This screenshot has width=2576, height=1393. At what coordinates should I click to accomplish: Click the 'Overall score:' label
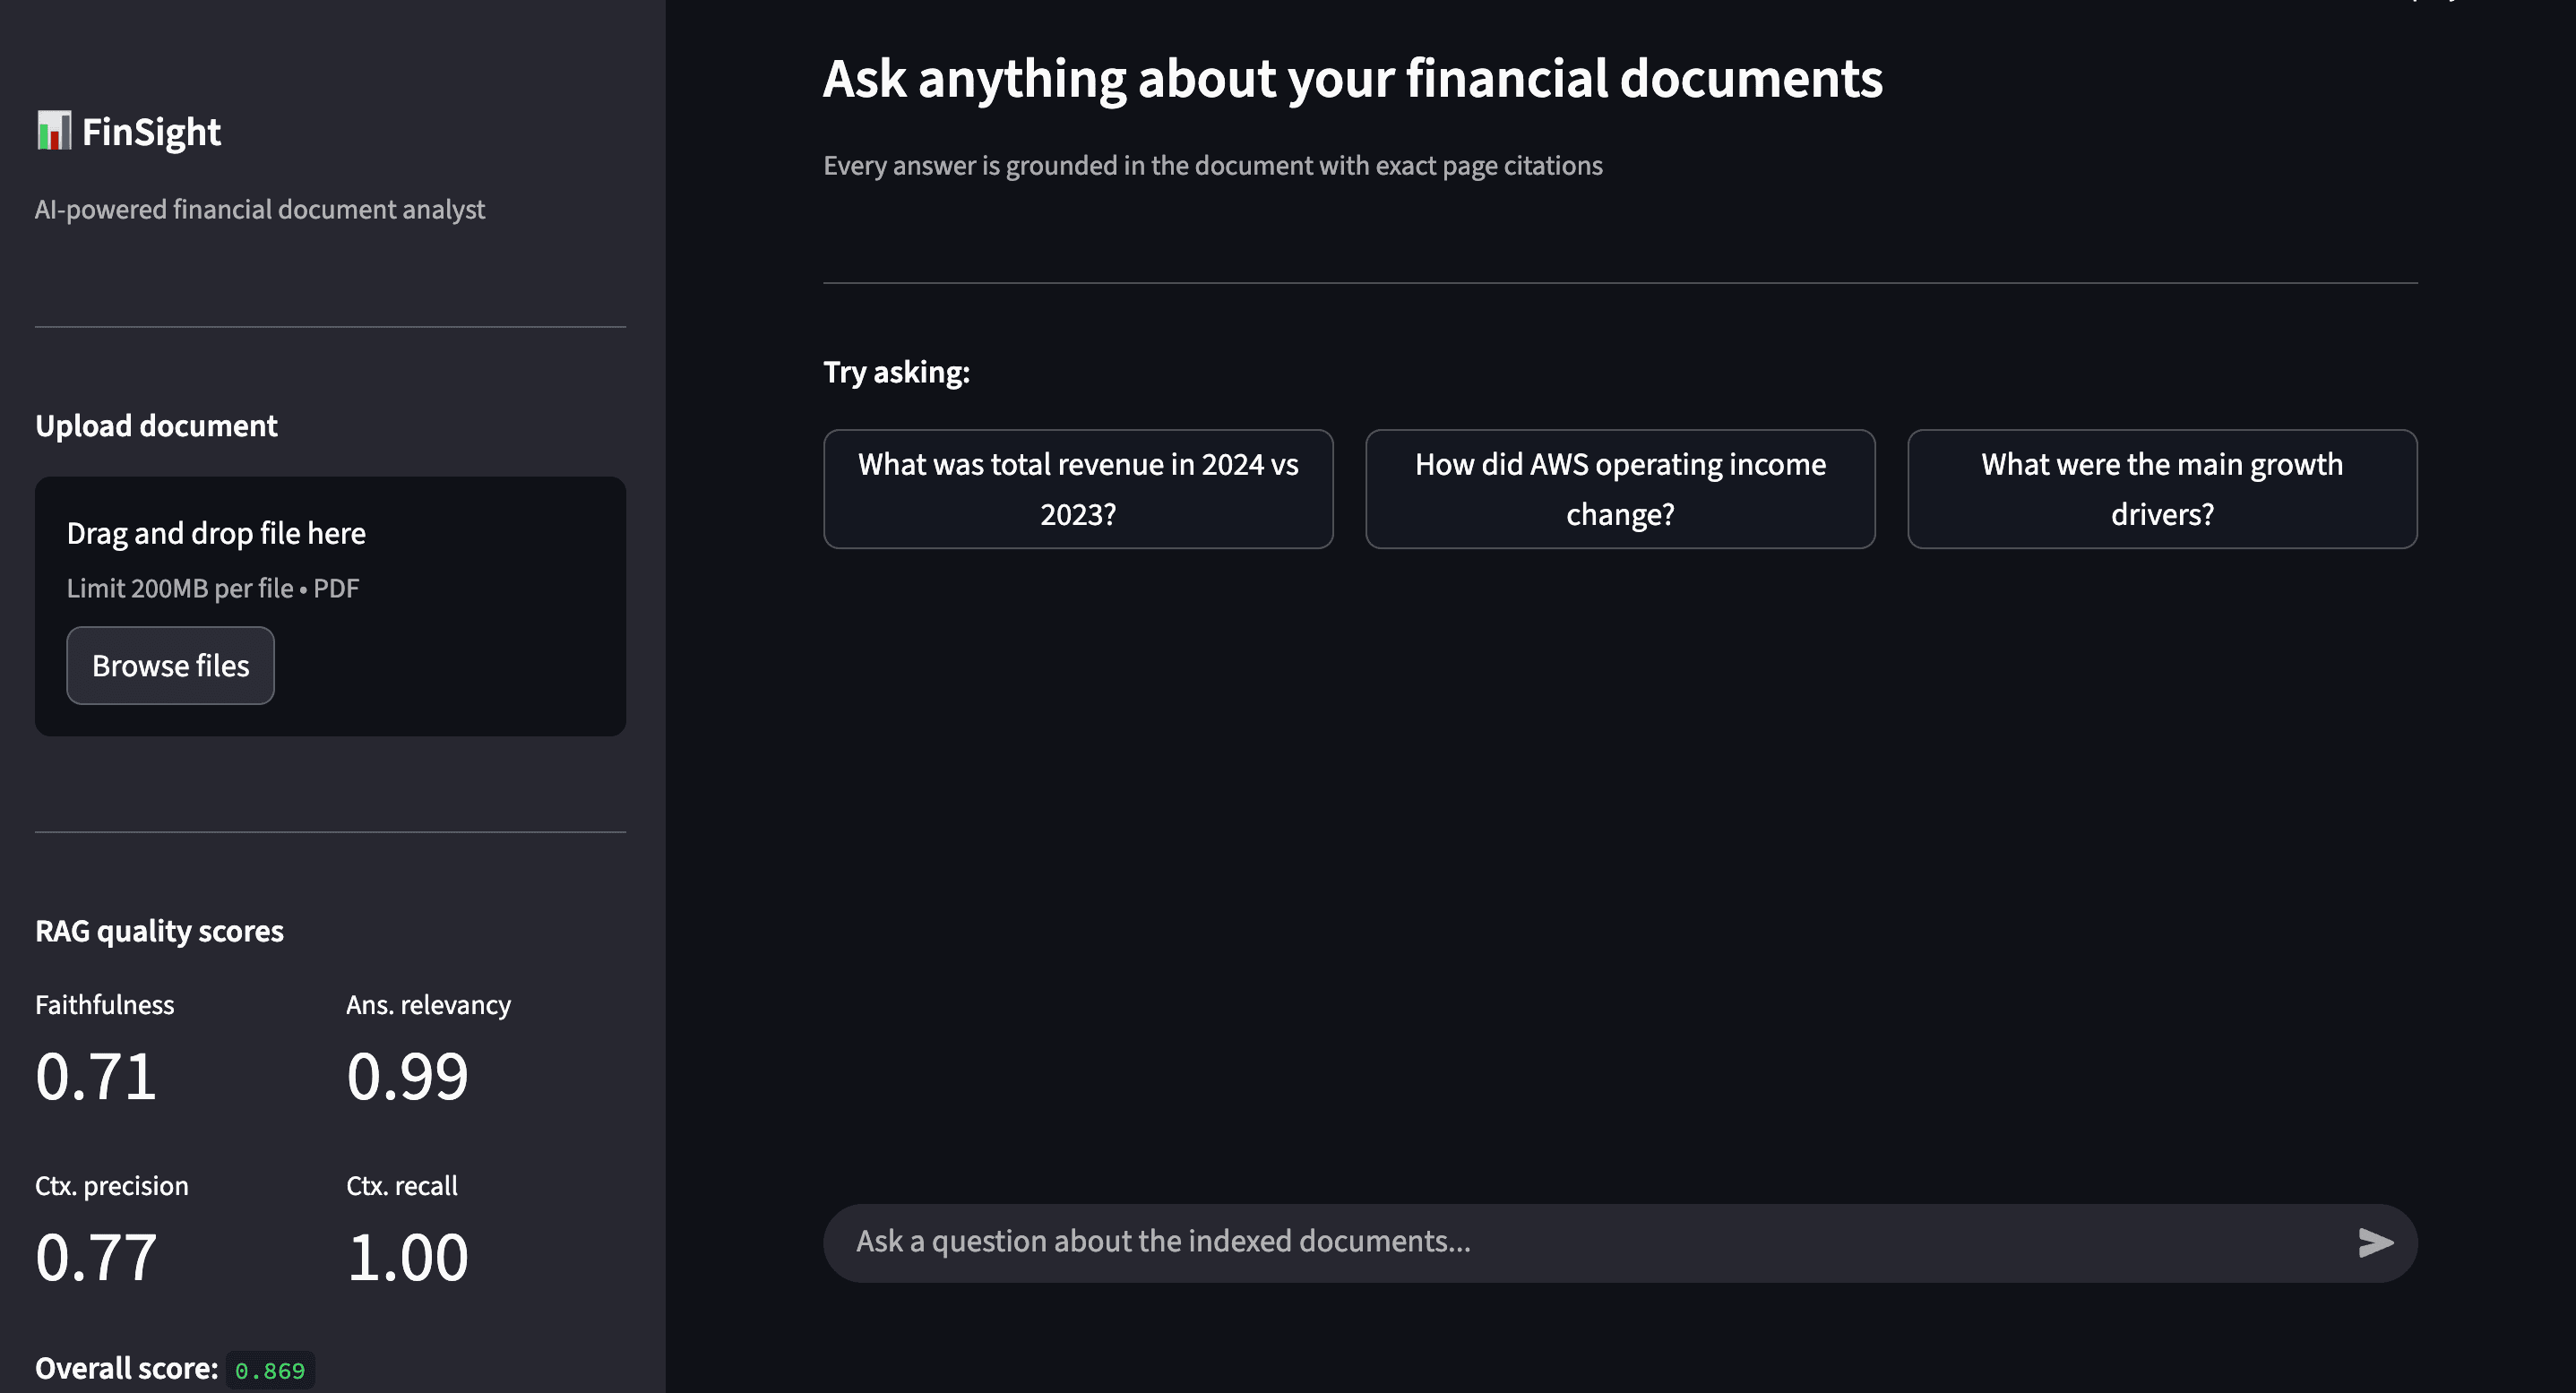click(x=126, y=1369)
